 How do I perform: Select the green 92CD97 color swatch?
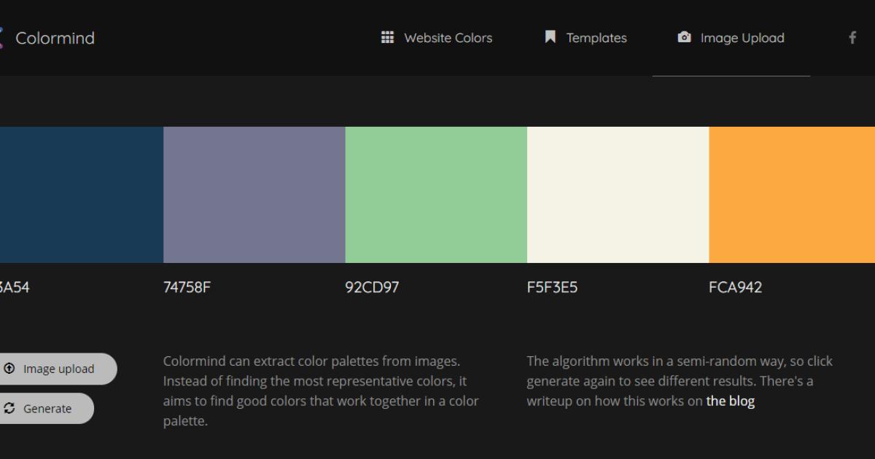click(x=435, y=195)
